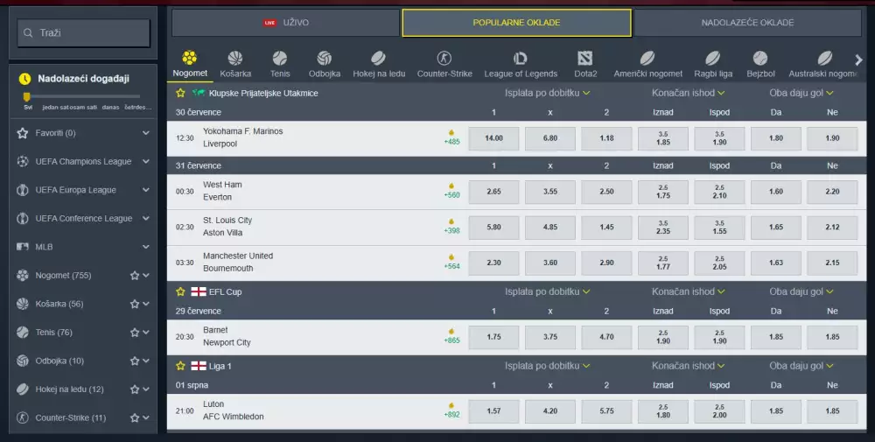Click the England flag beside EFL Cup
The width and height of the screenshot is (875, 442).
[199, 291]
